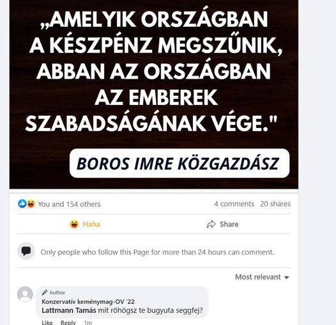Image resolution: width=336 pixels, height=325 pixels.
Task: Open the 4 comments list
Action: click(x=234, y=203)
